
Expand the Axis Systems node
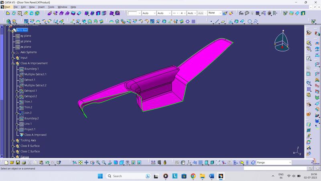[x=13, y=53]
